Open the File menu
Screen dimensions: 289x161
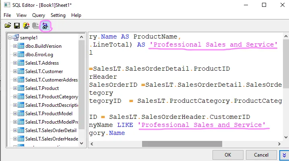(7, 15)
